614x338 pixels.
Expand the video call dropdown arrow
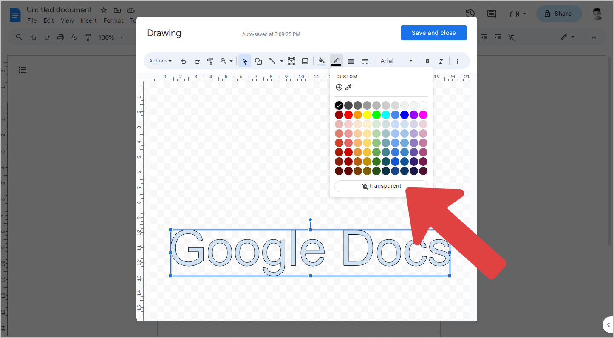point(525,14)
